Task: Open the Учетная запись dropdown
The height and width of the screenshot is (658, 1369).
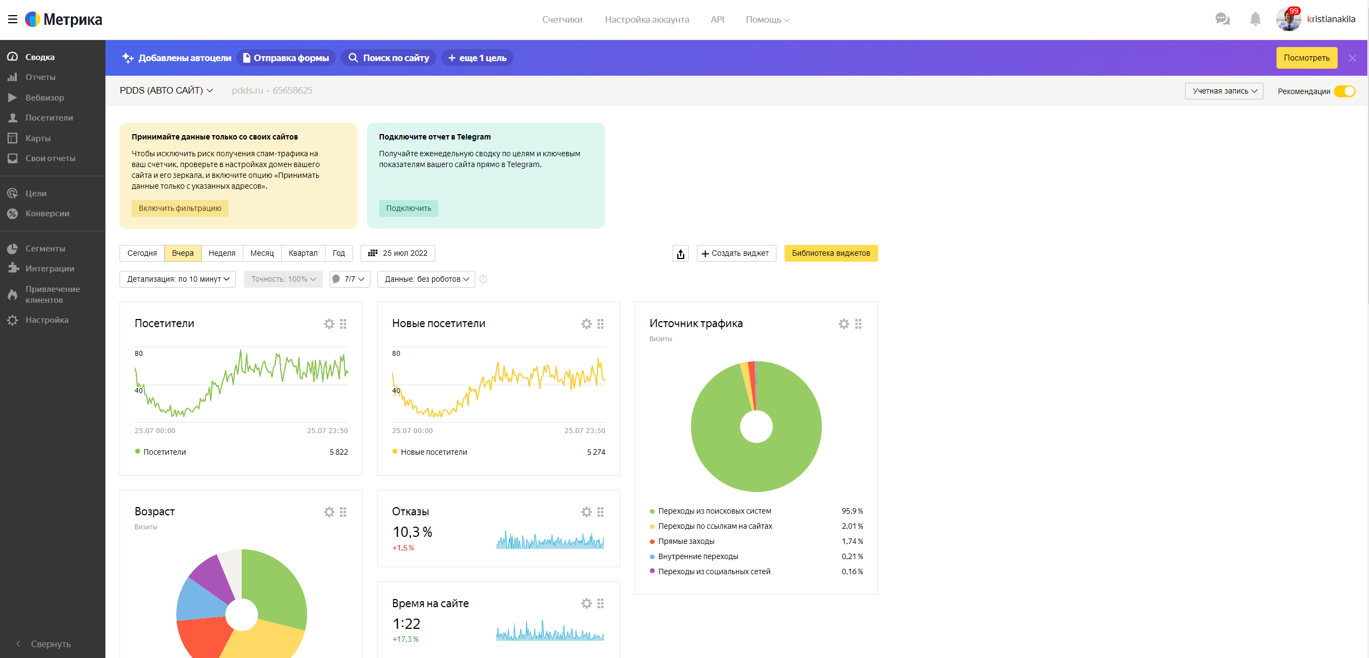Action: pos(1224,91)
